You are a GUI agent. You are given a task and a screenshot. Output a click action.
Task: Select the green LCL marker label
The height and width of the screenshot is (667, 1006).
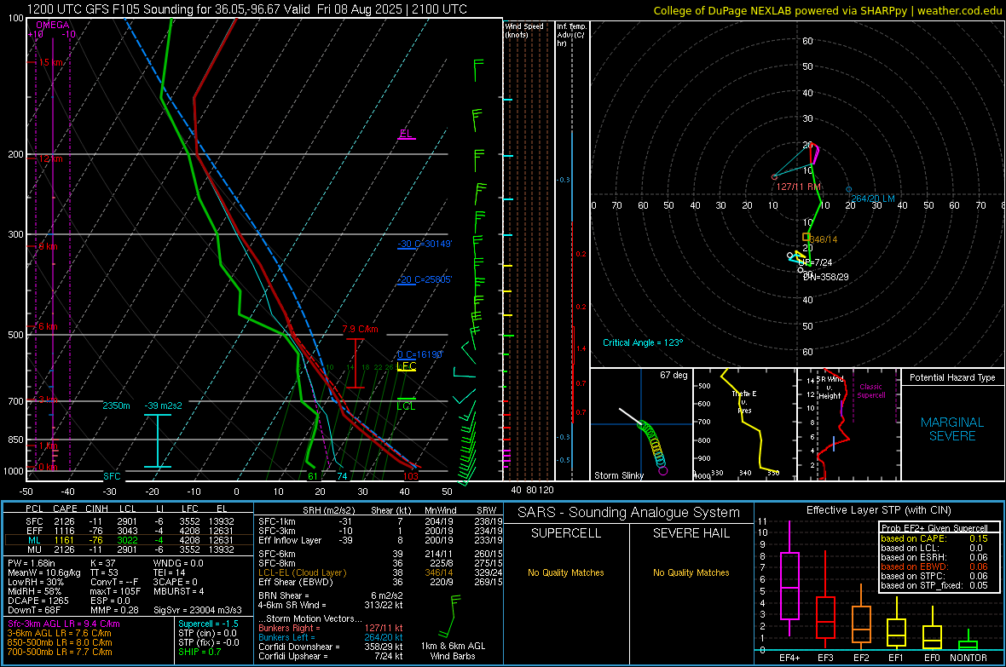point(406,406)
